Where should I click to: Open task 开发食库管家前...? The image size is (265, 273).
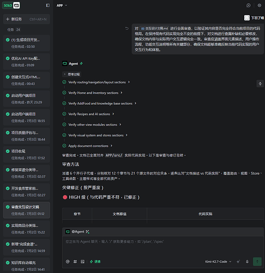coord(26,192)
